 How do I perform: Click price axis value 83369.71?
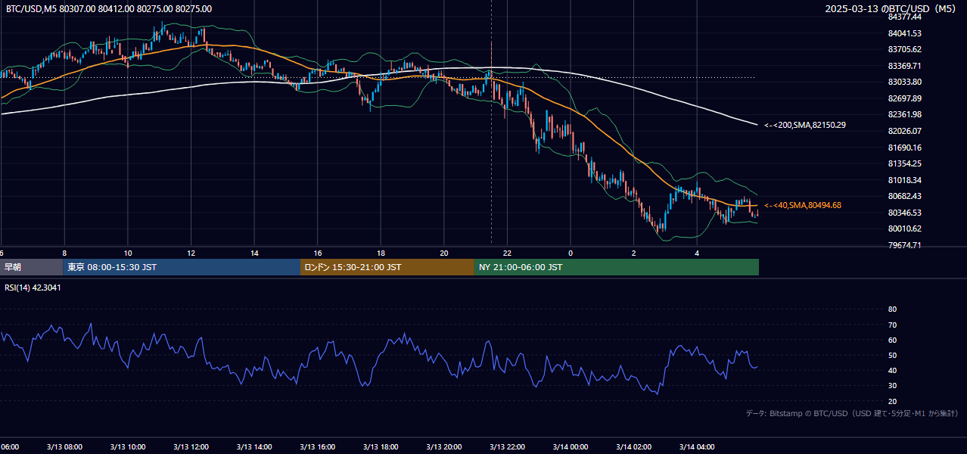[904, 66]
